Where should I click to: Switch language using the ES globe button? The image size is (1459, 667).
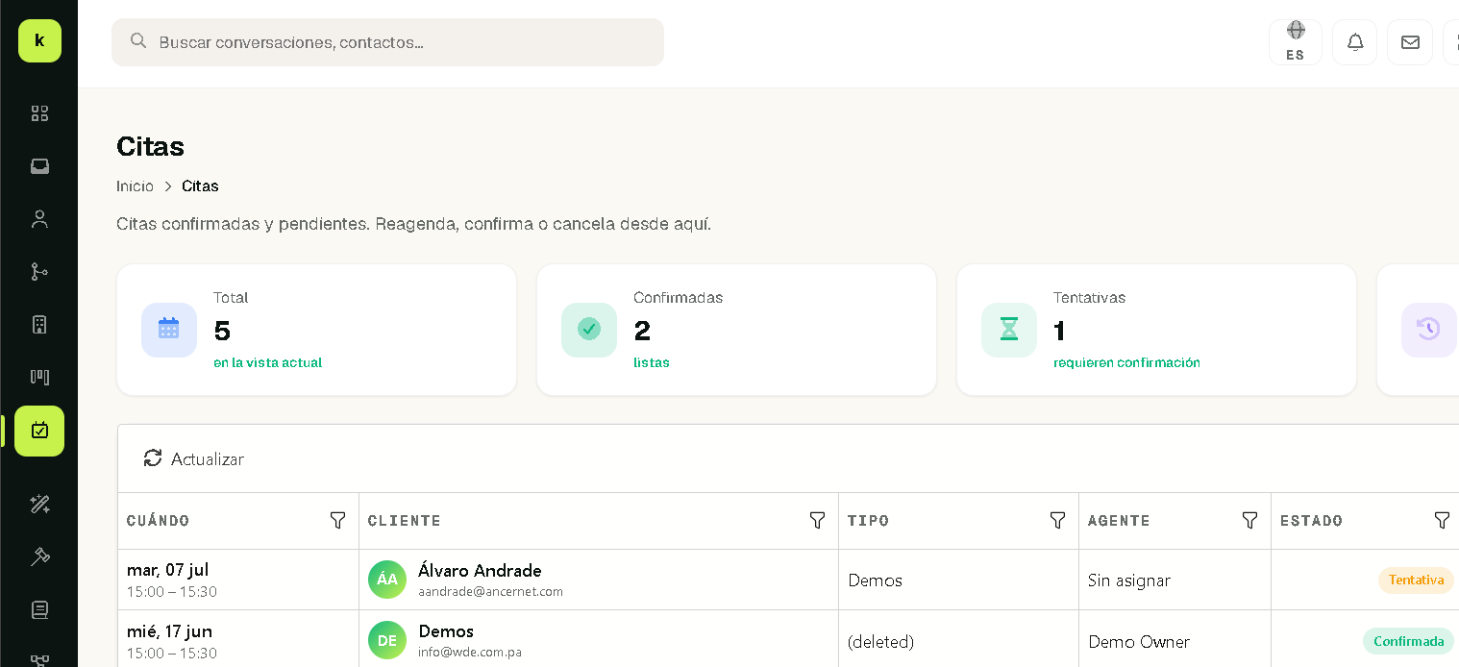[x=1296, y=42]
